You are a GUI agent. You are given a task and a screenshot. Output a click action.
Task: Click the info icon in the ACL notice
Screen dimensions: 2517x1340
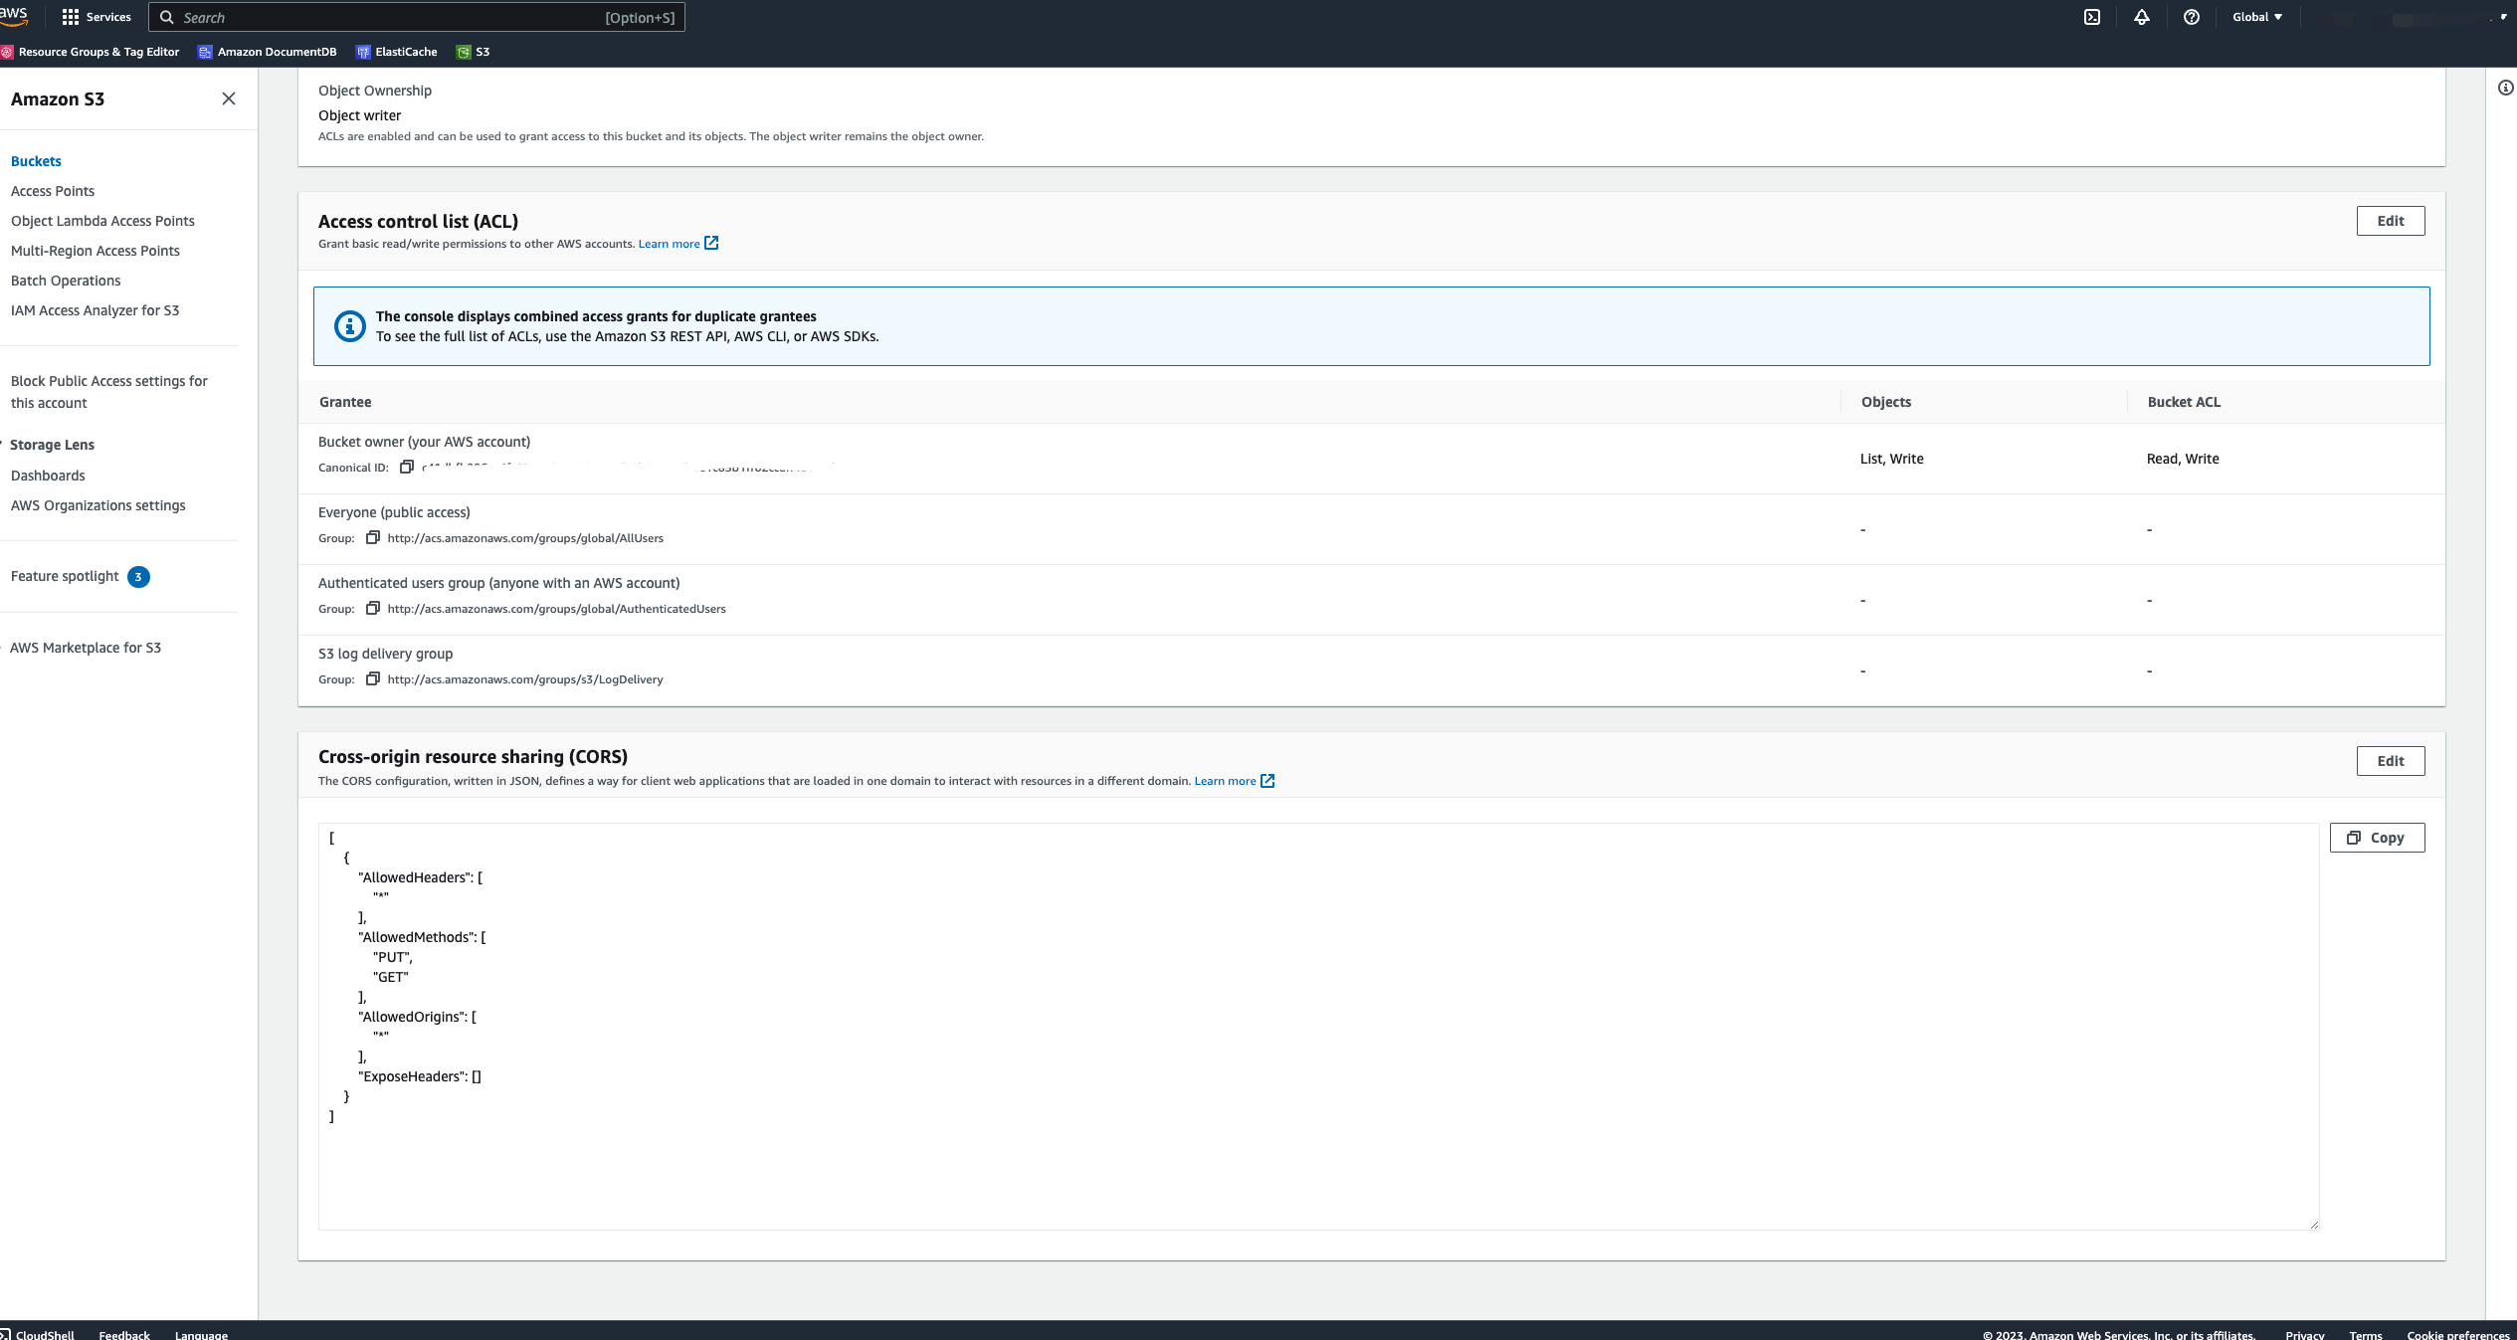(x=349, y=326)
